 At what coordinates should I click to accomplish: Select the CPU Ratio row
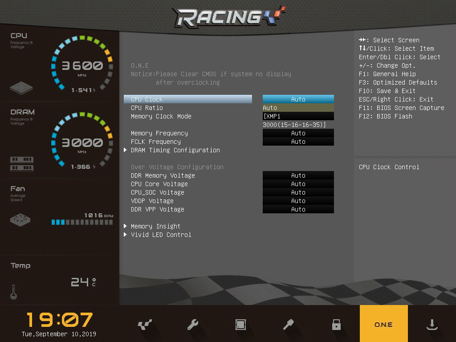coord(147,108)
